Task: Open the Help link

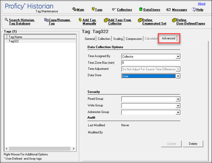Action: coord(200,10)
